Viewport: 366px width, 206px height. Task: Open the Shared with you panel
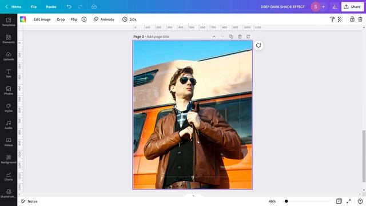tap(9, 193)
